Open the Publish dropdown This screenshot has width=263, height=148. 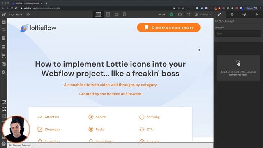point(203,14)
